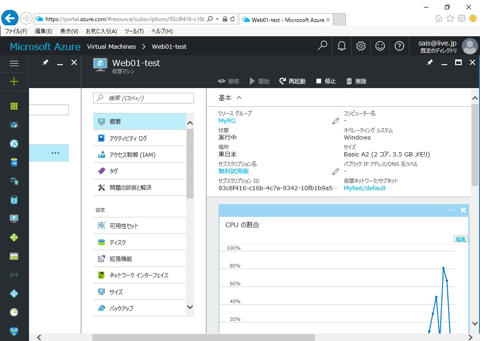Viewport: 480px width, 341px height.
Task: Open the load balancer diamond icon in sidebar
Action: coord(14,237)
